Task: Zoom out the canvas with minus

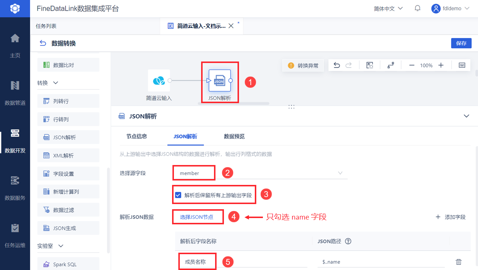Action: [412, 65]
